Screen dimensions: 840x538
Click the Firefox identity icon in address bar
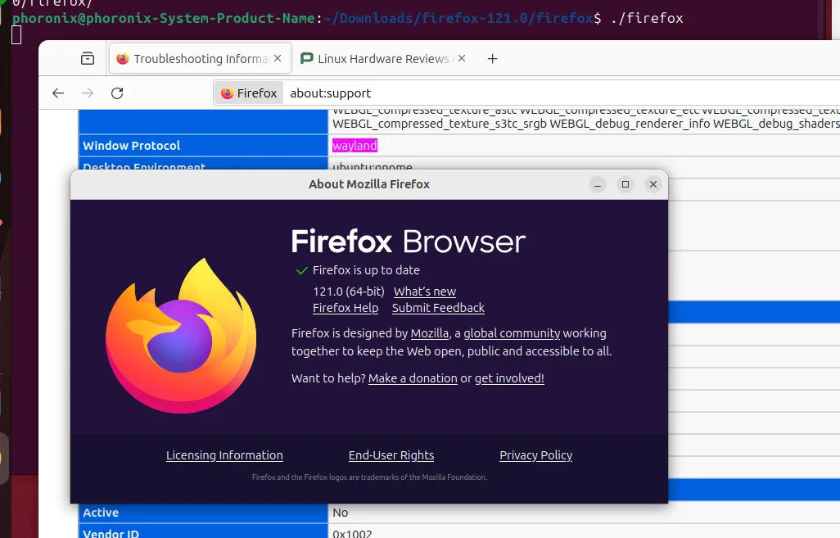click(249, 93)
